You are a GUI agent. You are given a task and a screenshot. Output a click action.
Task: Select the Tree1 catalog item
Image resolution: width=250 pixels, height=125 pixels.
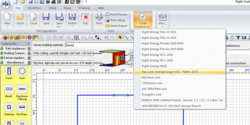point(22,73)
